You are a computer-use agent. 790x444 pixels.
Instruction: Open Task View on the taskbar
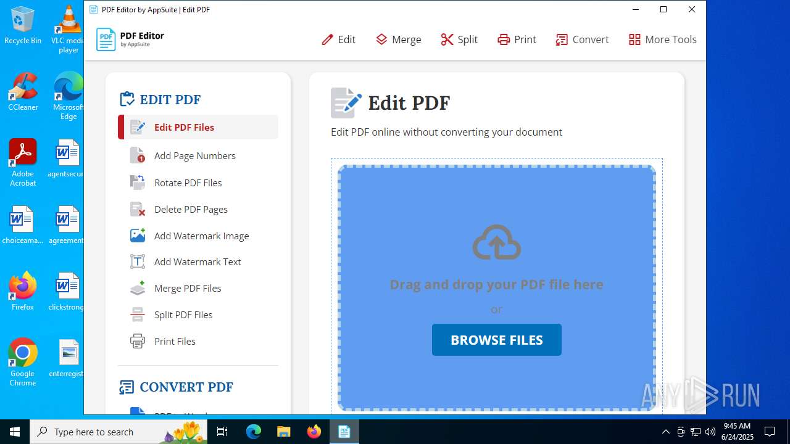pos(223,432)
